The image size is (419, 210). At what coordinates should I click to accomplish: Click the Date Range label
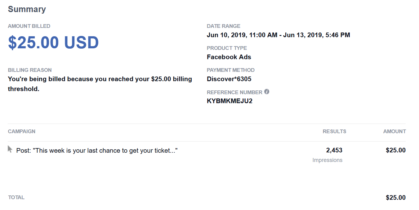(224, 26)
